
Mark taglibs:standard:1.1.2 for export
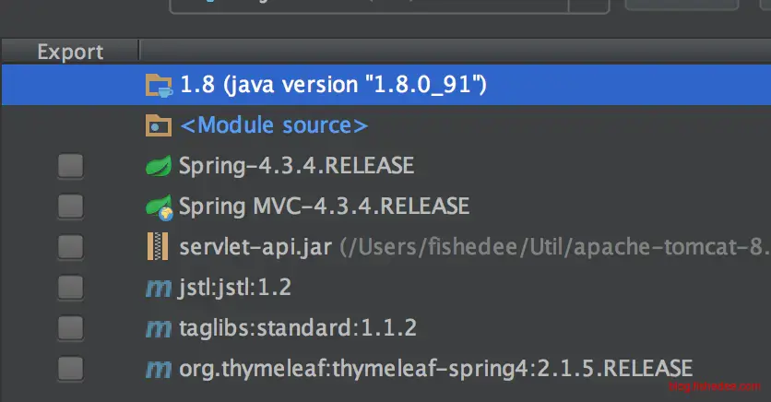pyautogui.click(x=70, y=328)
